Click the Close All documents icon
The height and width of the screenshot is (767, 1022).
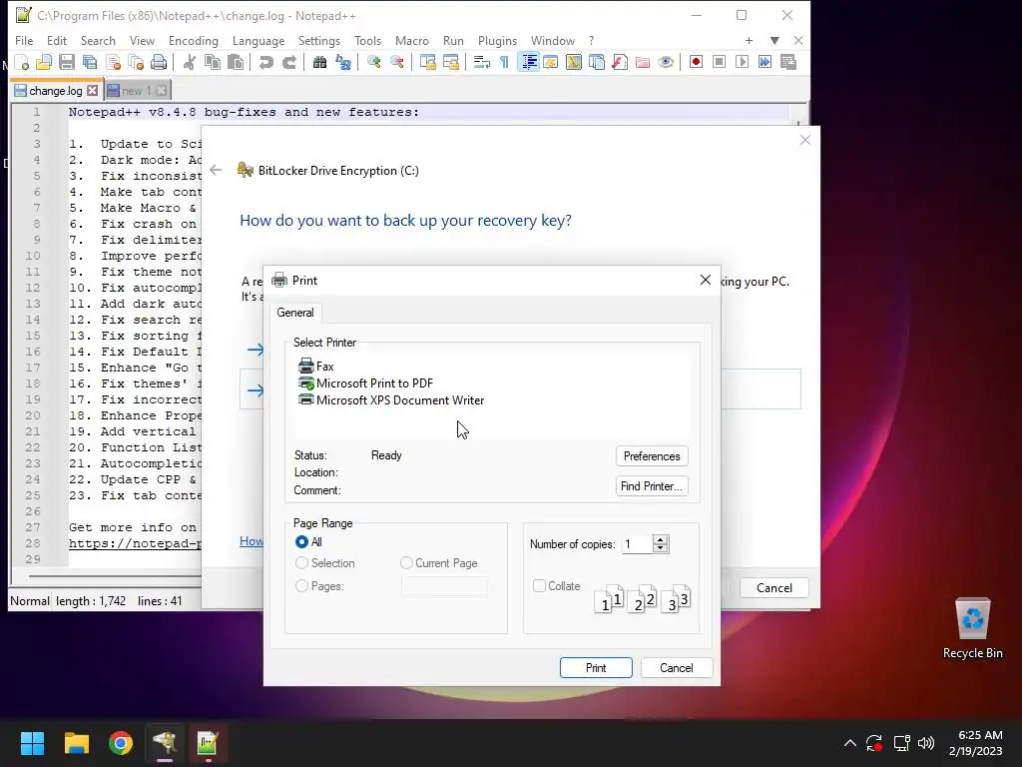coord(136,62)
